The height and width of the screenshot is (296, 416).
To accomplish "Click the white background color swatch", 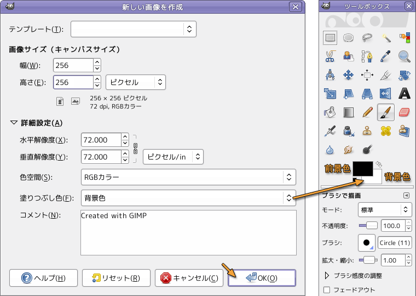I will 377,178.
